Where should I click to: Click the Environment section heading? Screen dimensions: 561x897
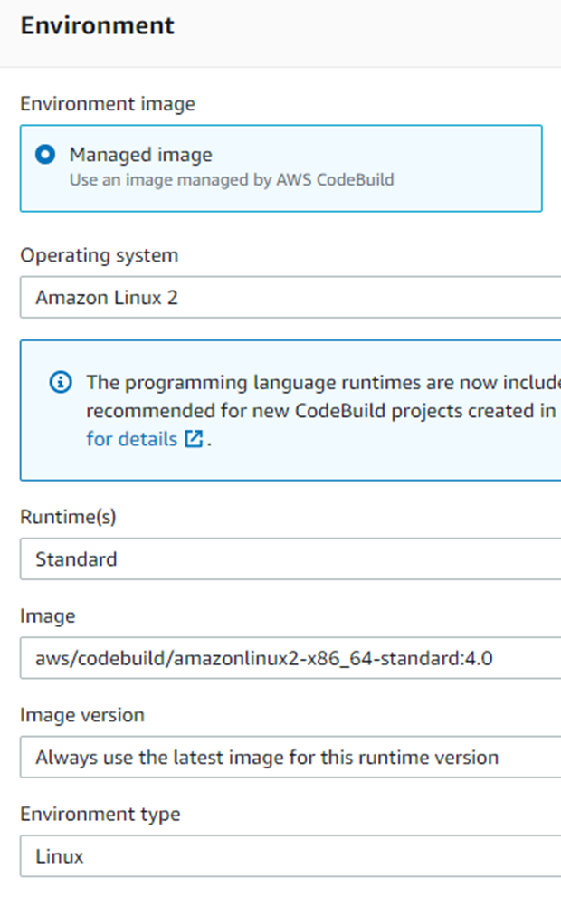[x=97, y=25]
